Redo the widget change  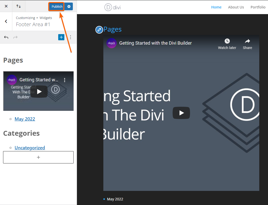click(x=15, y=37)
